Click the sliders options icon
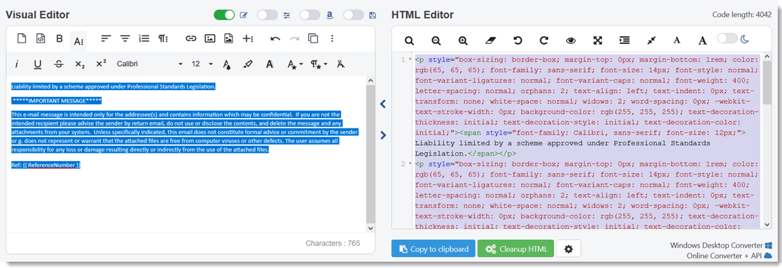782x268 pixels. pos(287,15)
